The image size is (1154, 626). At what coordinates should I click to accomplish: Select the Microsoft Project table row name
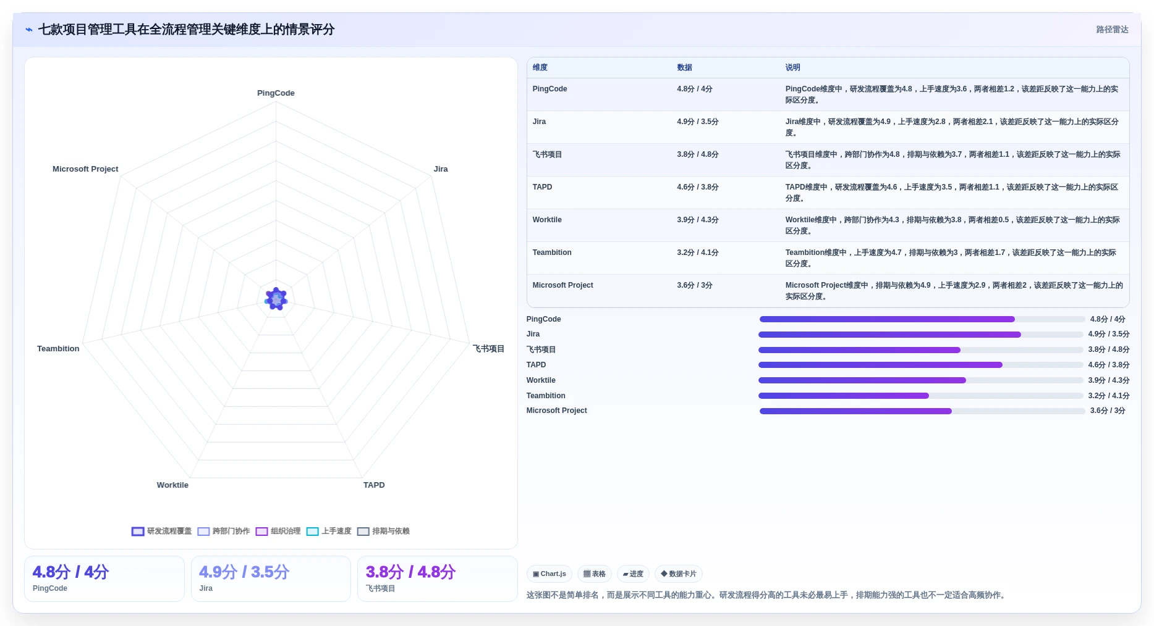[562, 285]
